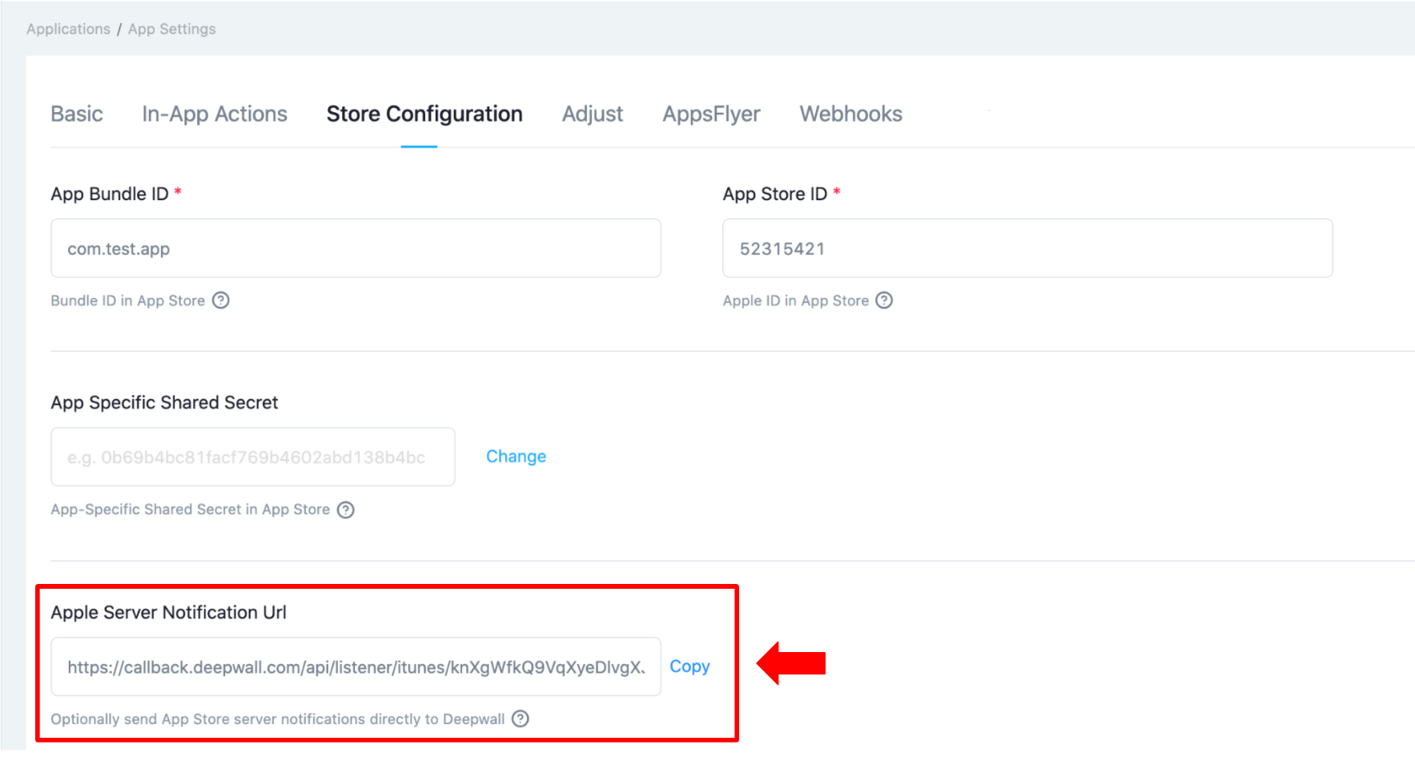The height and width of the screenshot is (757, 1415).
Task: Copy the Apple Server Notification Url
Action: coord(689,666)
